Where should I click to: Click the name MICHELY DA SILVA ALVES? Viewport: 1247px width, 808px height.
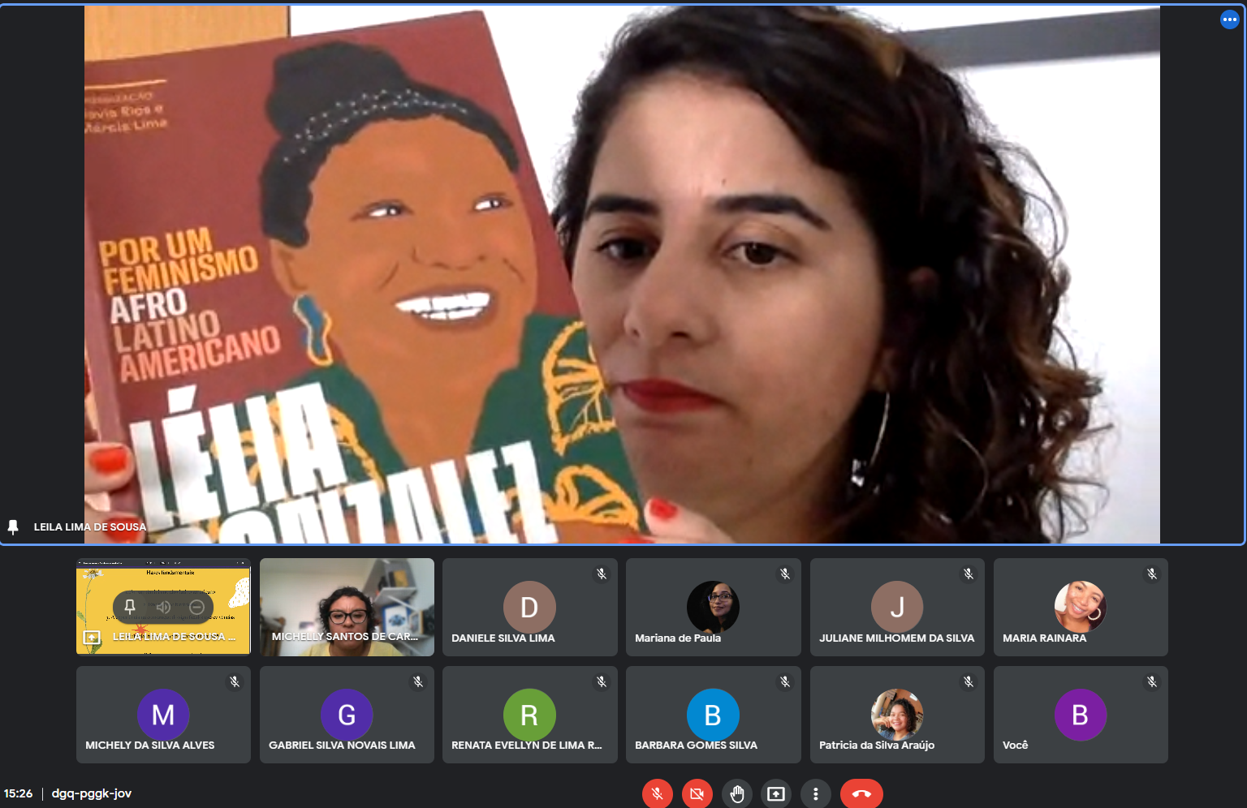click(150, 746)
